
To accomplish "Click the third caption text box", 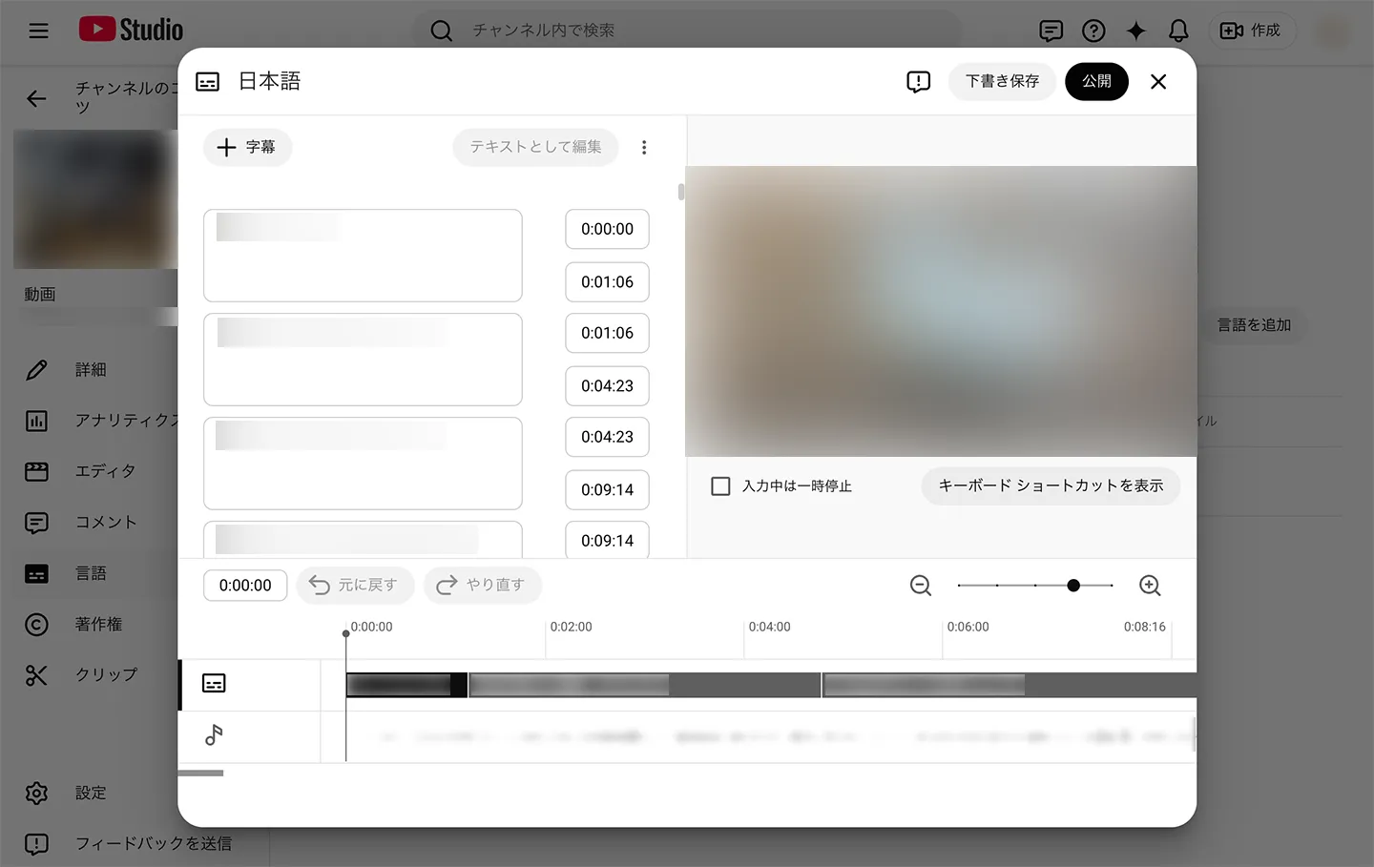I will (x=363, y=464).
